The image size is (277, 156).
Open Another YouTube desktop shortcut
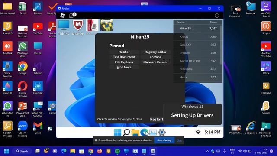coord(266,49)
